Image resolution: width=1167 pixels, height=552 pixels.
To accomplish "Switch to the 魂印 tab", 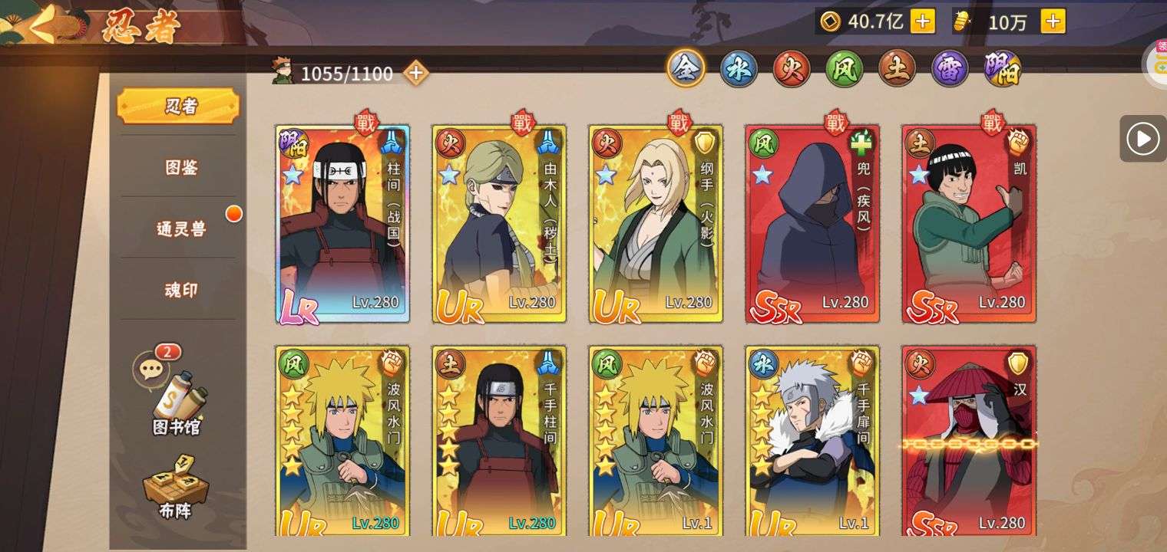I will 180,290.
